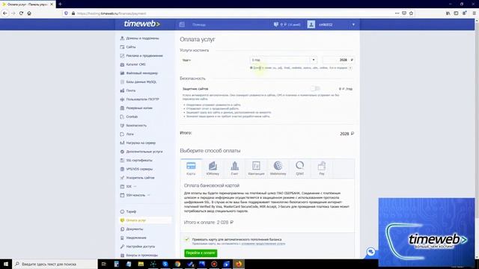Image resolution: width=479 pixels, height=269 pixels.
Task: Click the account balance indicator in header
Action: (287, 25)
